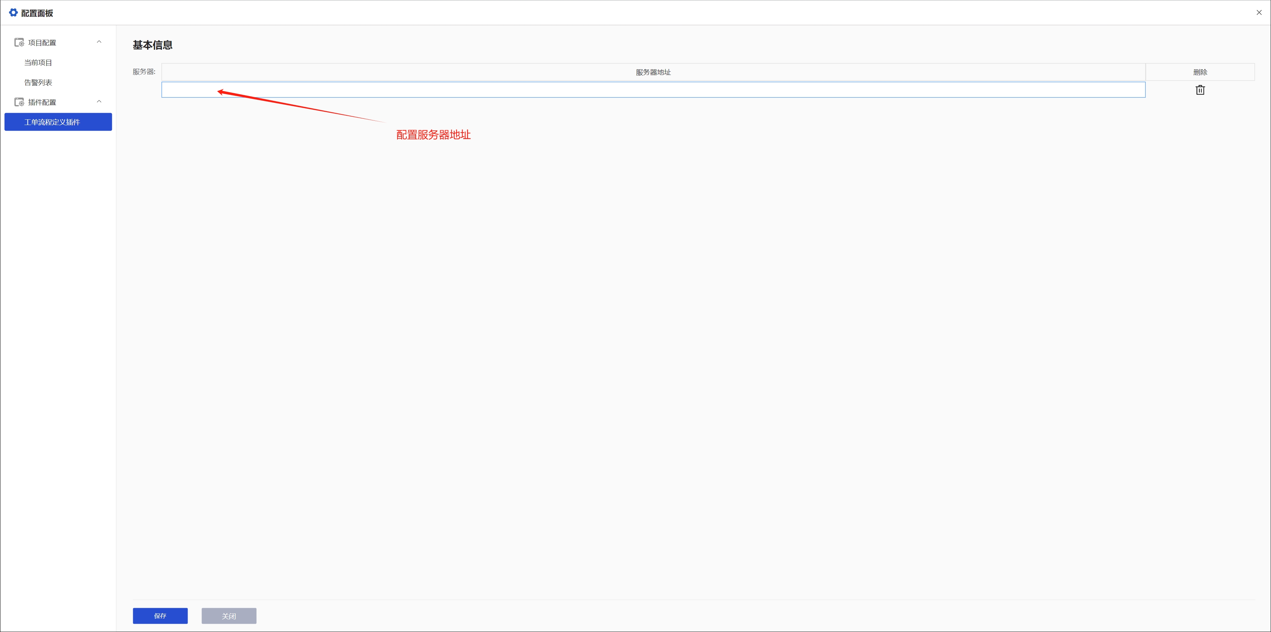Select 项目配置 sidebar heading

[42, 43]
